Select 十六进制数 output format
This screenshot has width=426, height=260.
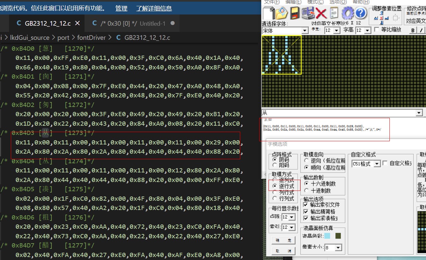click(307, 184)
